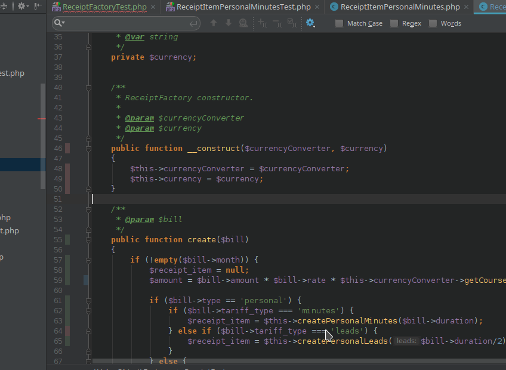Click the previous occurrence up arrow
Image resolution: width=506 pixels, height=370 pixels.
[x=214, y=23]
